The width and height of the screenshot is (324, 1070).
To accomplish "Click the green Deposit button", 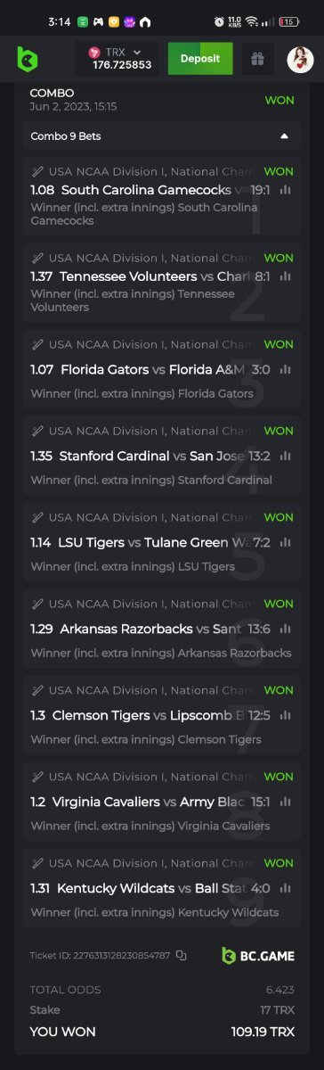I will (x=200, y=59).
